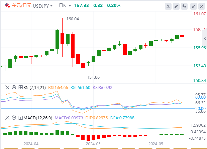Viewport: 207px width, 149px height.
Task: Open the indicator line chart tool
Action: click(168, 6)
